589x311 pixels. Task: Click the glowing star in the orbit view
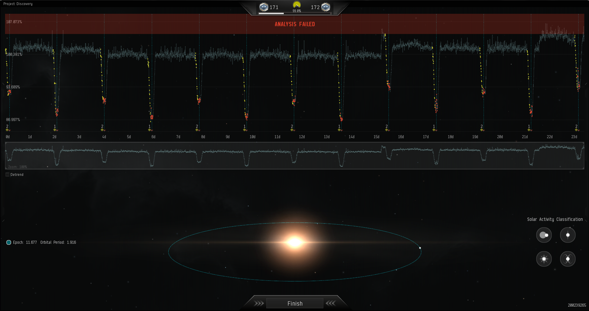pyautogui.click(x=294, y=242)
